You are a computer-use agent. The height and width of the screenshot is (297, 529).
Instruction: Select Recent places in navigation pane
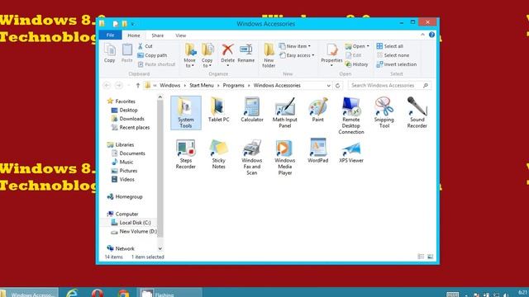(x=131, y=128)
